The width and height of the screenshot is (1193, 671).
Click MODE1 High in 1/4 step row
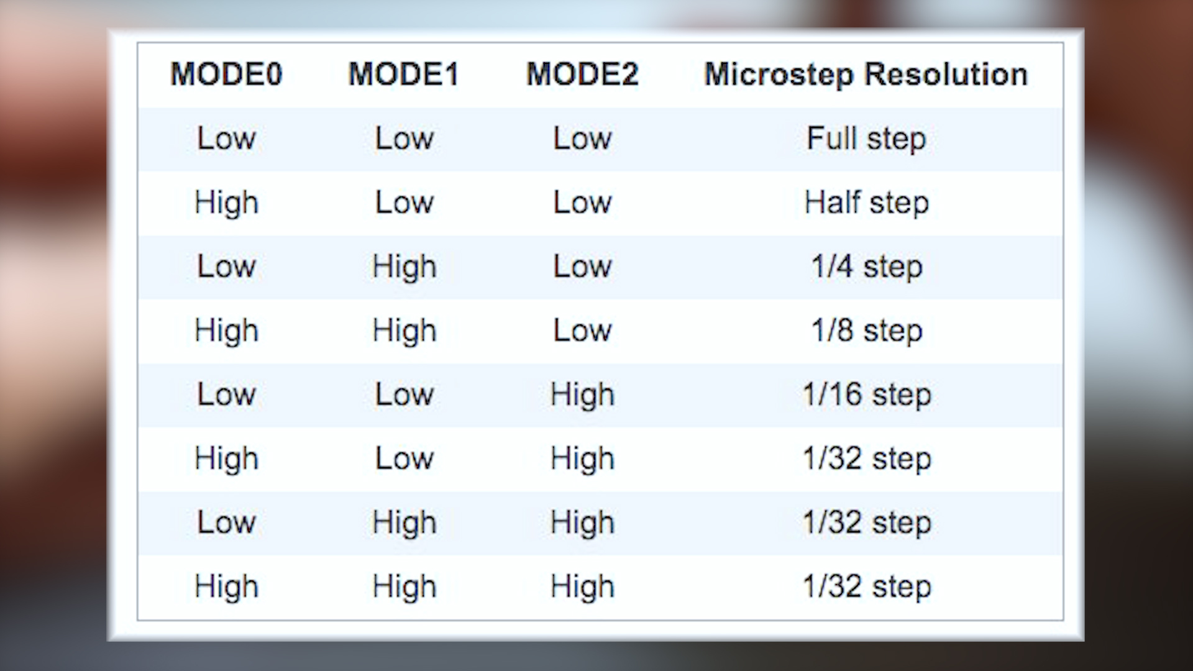[x=404, y=267]
